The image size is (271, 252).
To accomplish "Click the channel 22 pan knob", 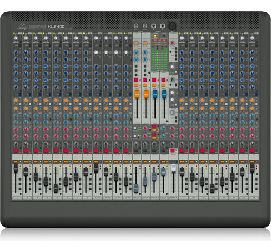I will coord(232,144).
